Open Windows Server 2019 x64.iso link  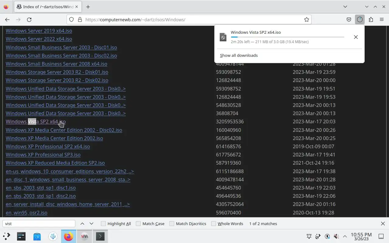[x=39, y=31]
